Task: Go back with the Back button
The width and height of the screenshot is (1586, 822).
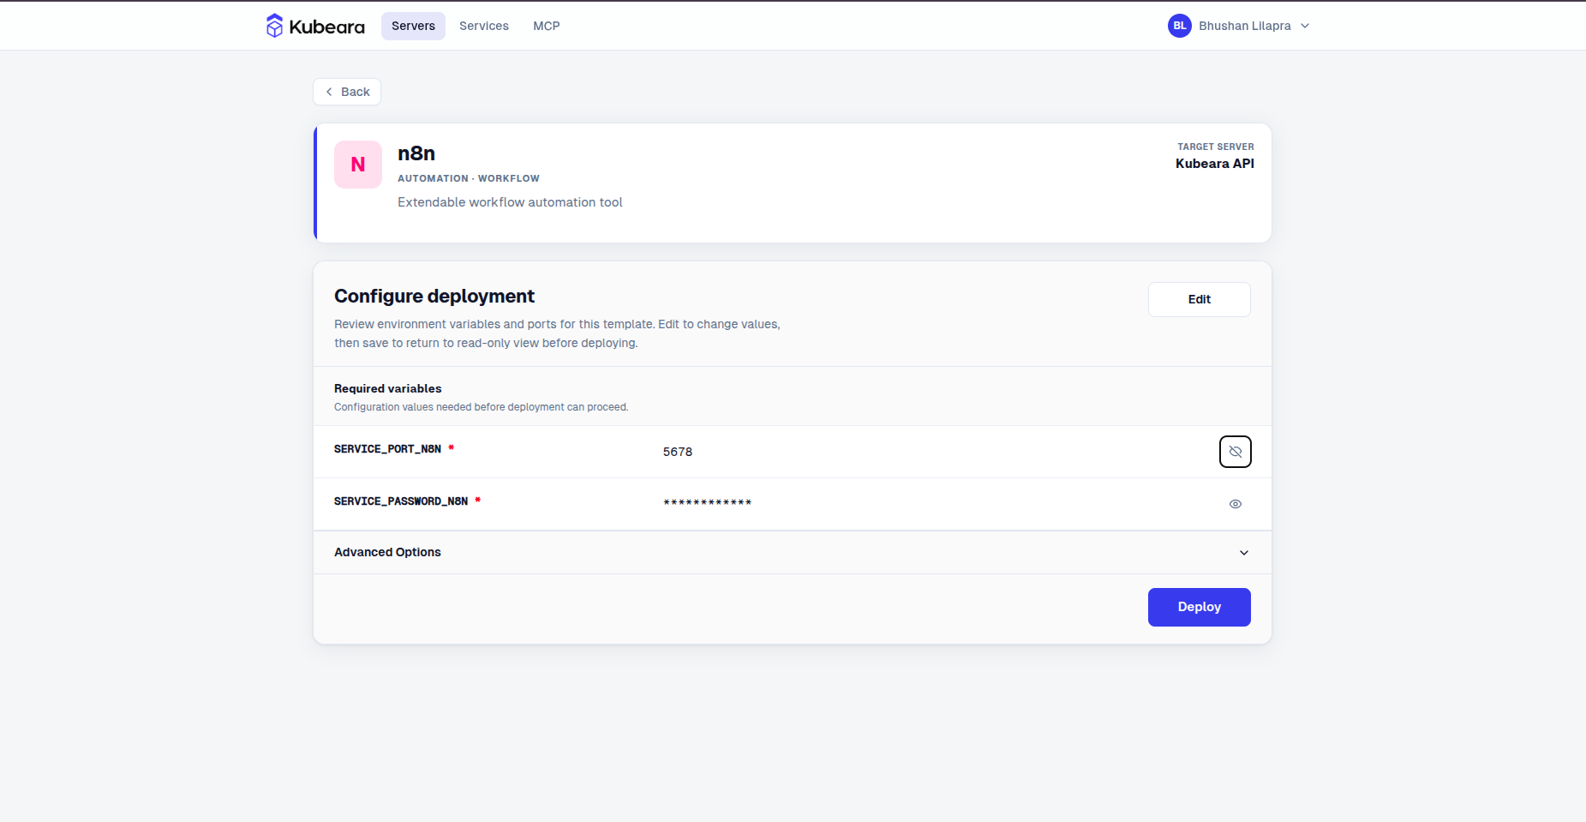Action: pos(347,92)
